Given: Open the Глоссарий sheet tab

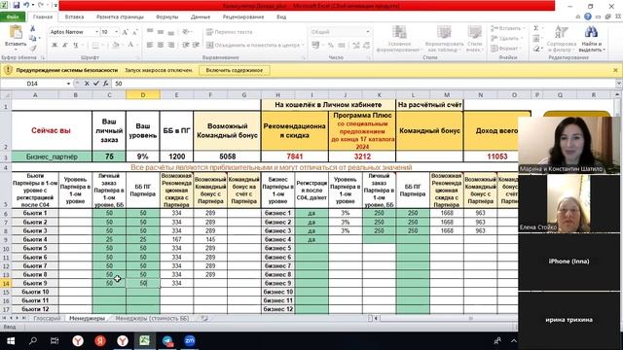Looking at the screenshot, I should pos(47,318).
